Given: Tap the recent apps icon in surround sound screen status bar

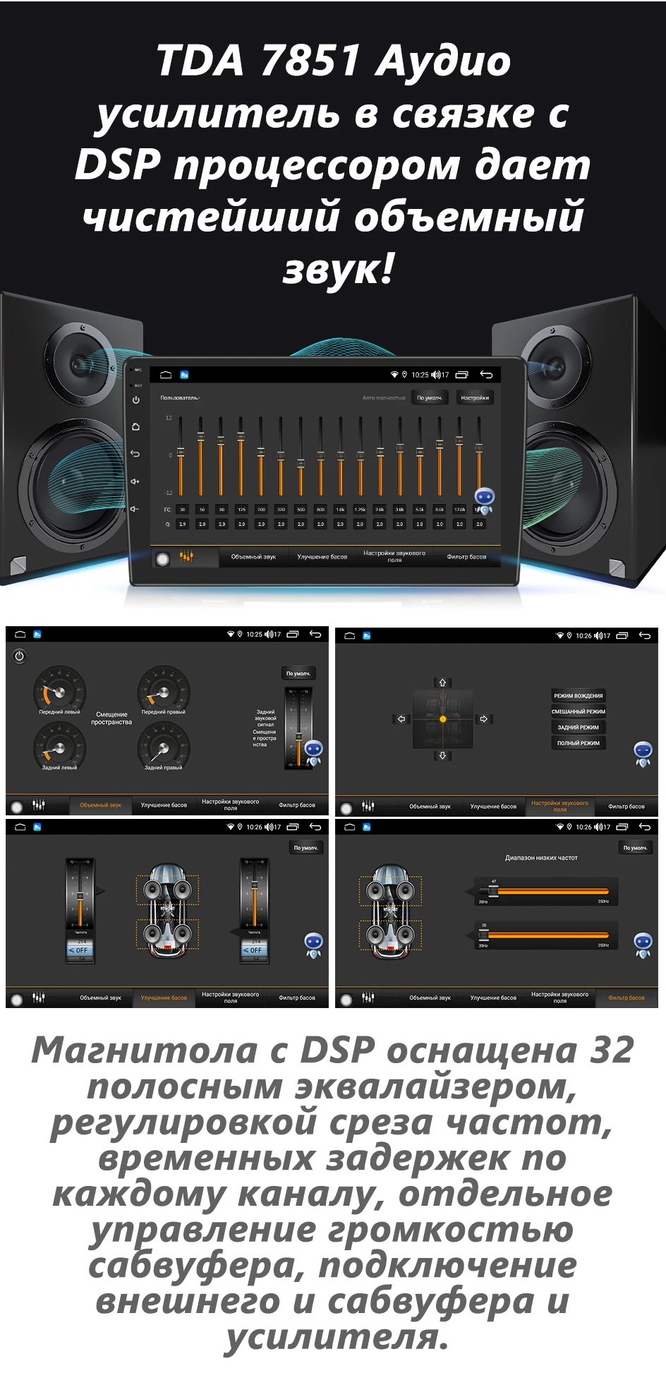Looking at the screenshot, I should click(x=293, y=634).
